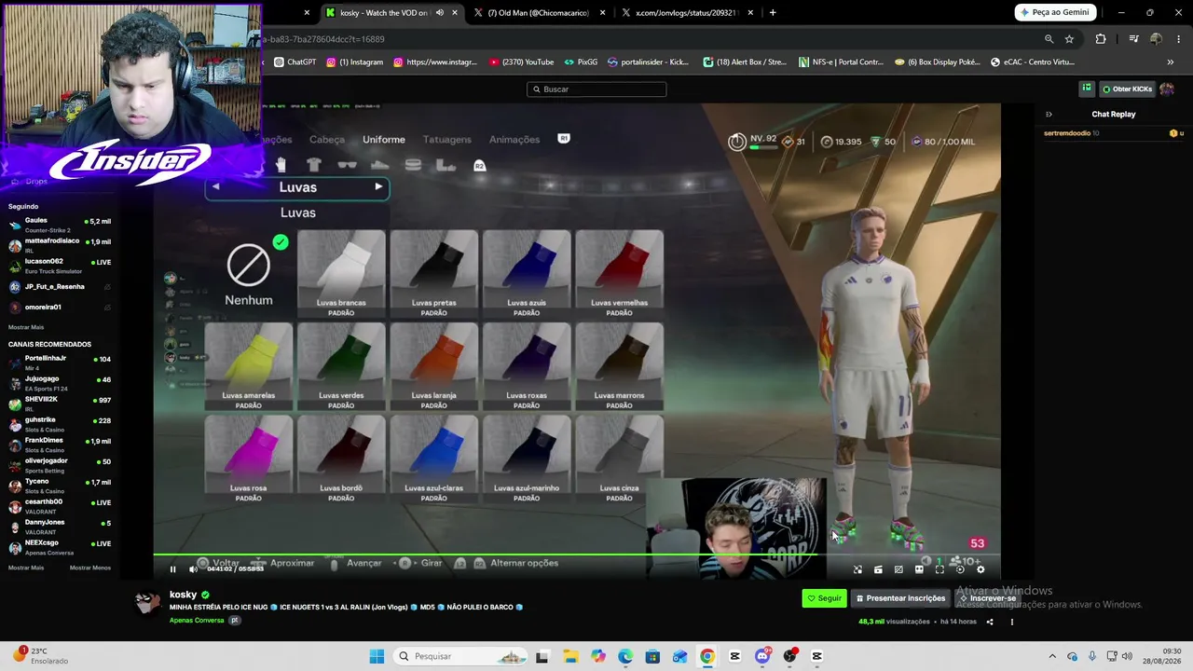This screenshot has width=1193, height=671.
Task: Open the PixGG bookmark
Action: click(x=581, y=62)
